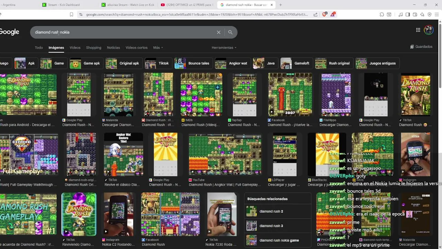View site information icon in address bar
This screenshot has height=249, width=442.
tap(81, 15)
